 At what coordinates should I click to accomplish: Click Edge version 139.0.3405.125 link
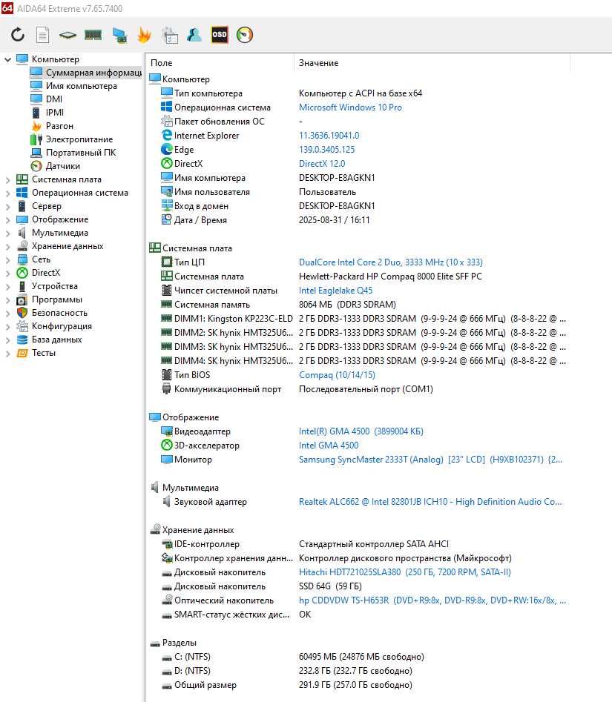tap(326, 150)
